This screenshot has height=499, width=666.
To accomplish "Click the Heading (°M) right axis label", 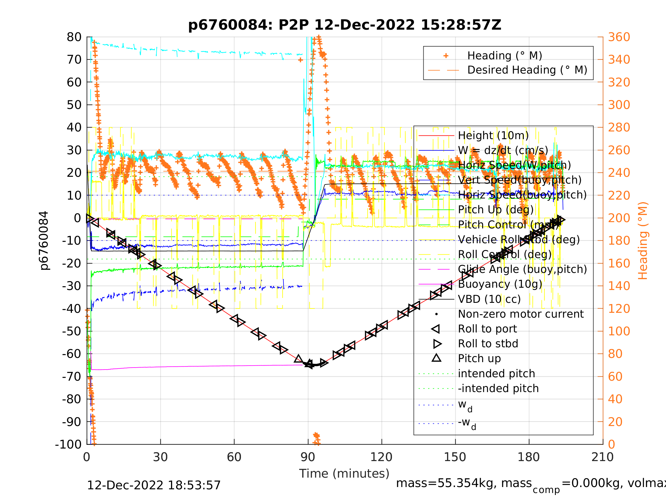I will [643, 241].
